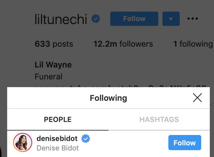214x157 pixels.
Task: Switch to the HASHTAGS tab
Action: (159, 119)
